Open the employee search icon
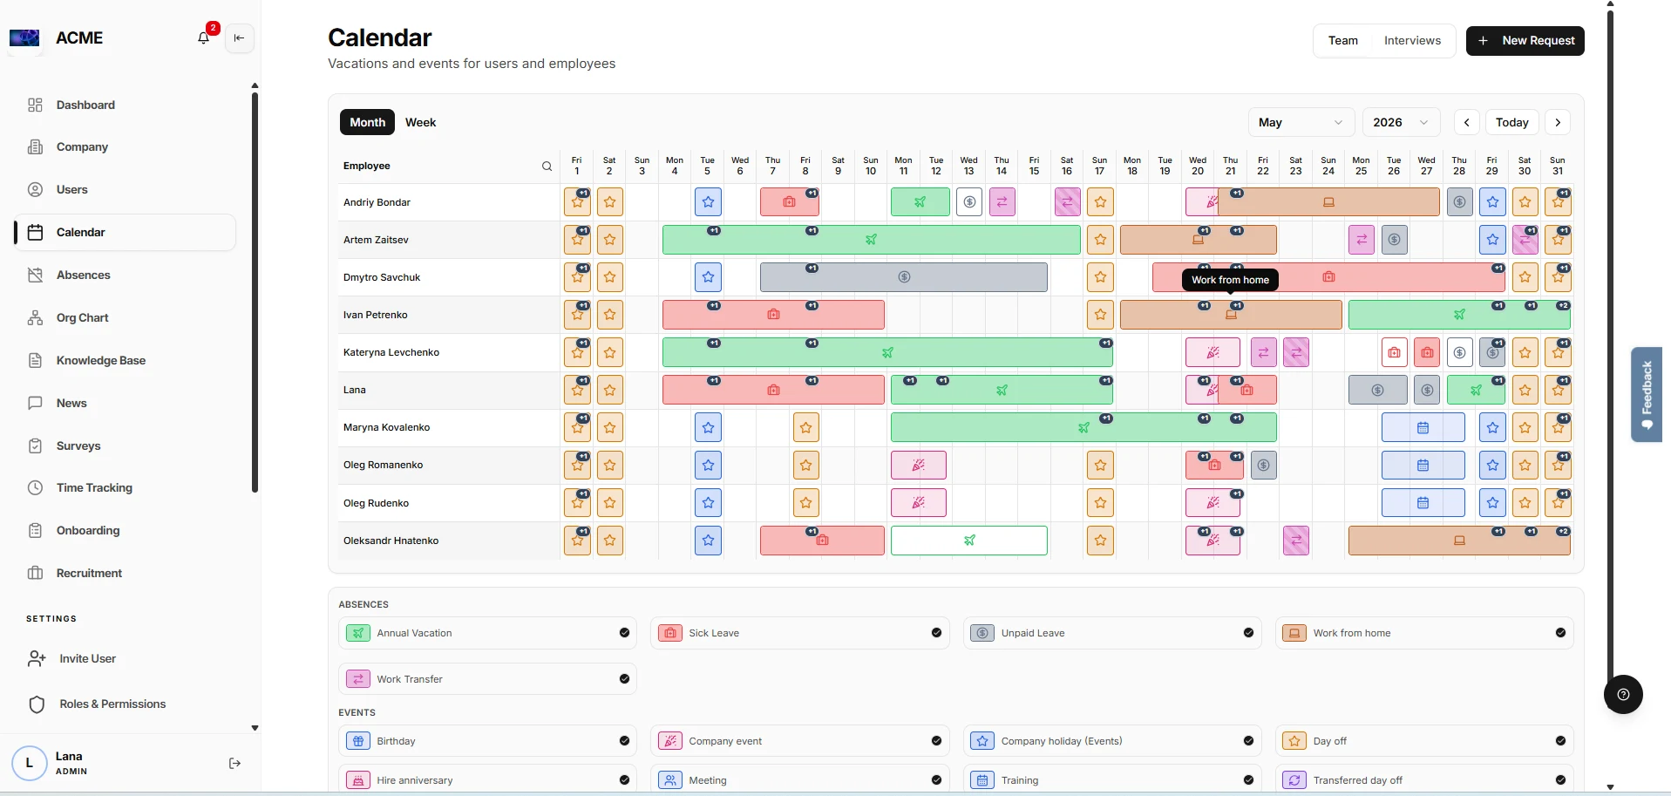Viewport: 1671px width, 796px height. pos(547,166)
